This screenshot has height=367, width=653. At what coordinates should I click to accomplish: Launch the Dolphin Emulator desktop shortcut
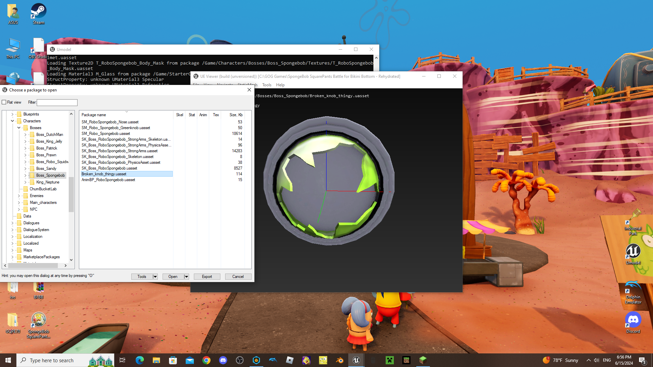pyautogui.click(x=633, y=292)
